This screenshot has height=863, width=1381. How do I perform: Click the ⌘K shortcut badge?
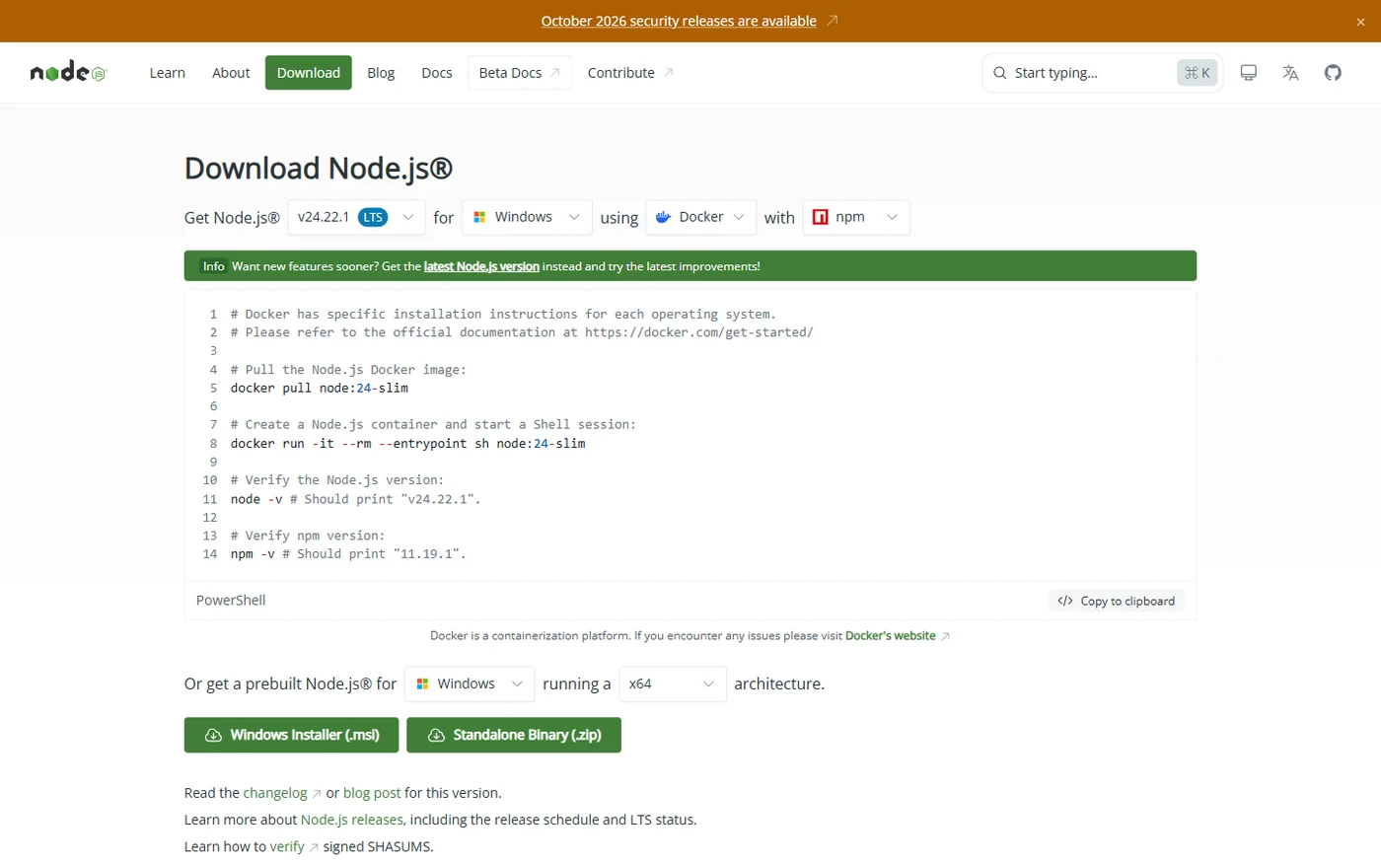point(1198,73)
